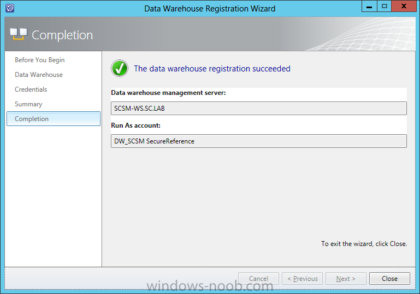Close window using the red X
The width and height of the screenshot is (420, 294).
click(404, 7)
